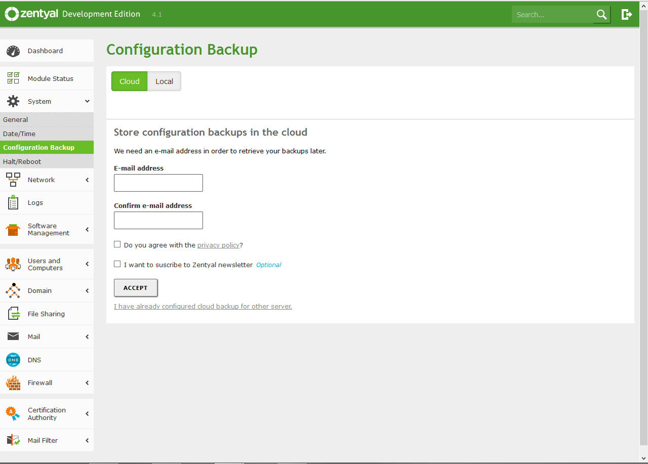Viewport: 648px width, 464px height.
Task: Expand the Users and Computers arrow
Action: [x=87, y=264]
